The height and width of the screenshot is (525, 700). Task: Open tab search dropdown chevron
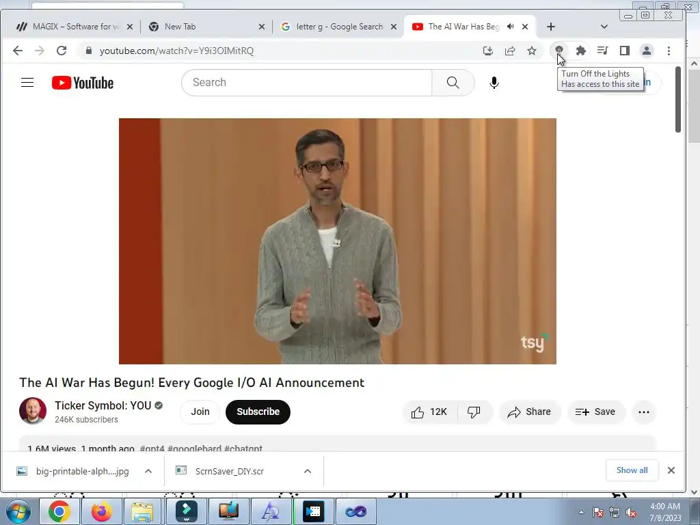coord(604,27)
